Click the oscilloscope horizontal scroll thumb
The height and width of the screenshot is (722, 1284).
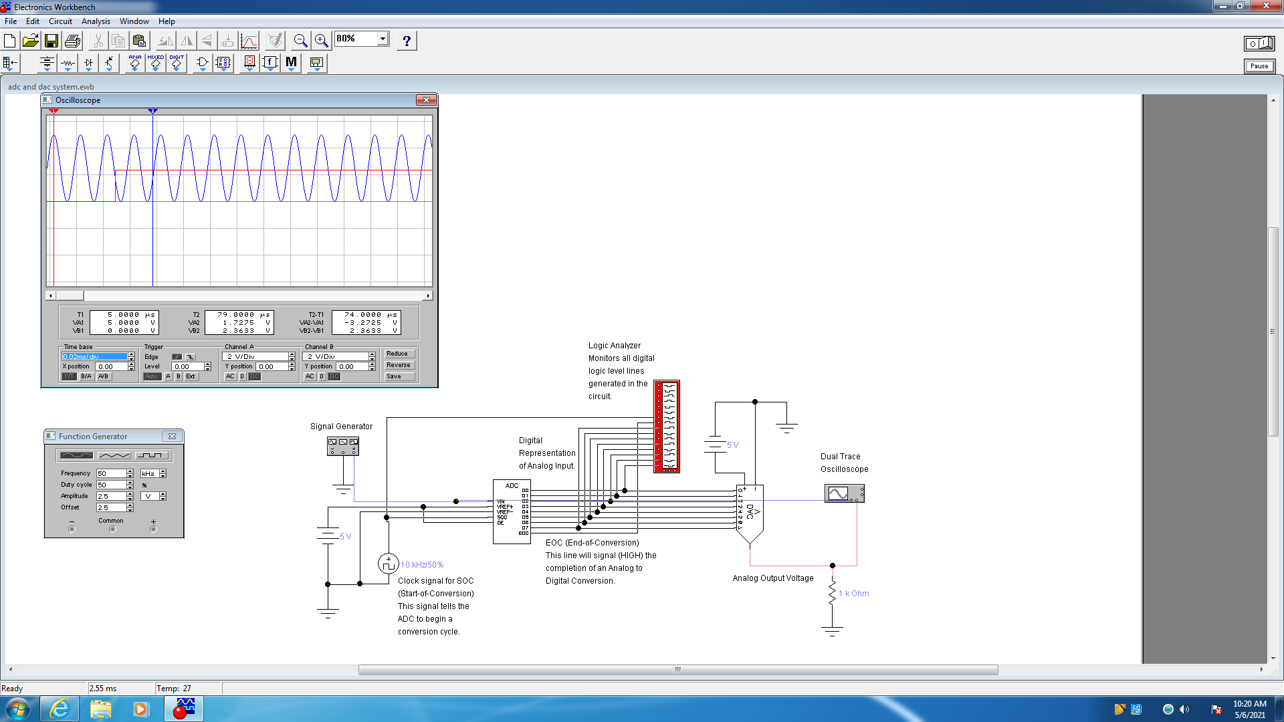coord(70,295)
